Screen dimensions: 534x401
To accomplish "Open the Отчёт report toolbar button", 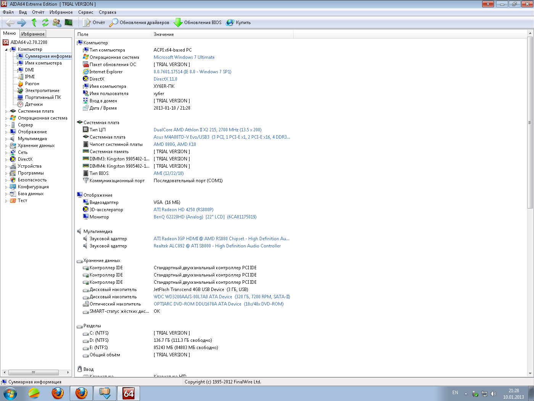I will (94, 23).
